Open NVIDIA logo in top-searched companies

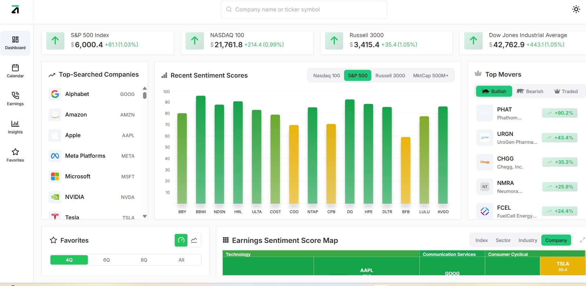coord(55,197)
